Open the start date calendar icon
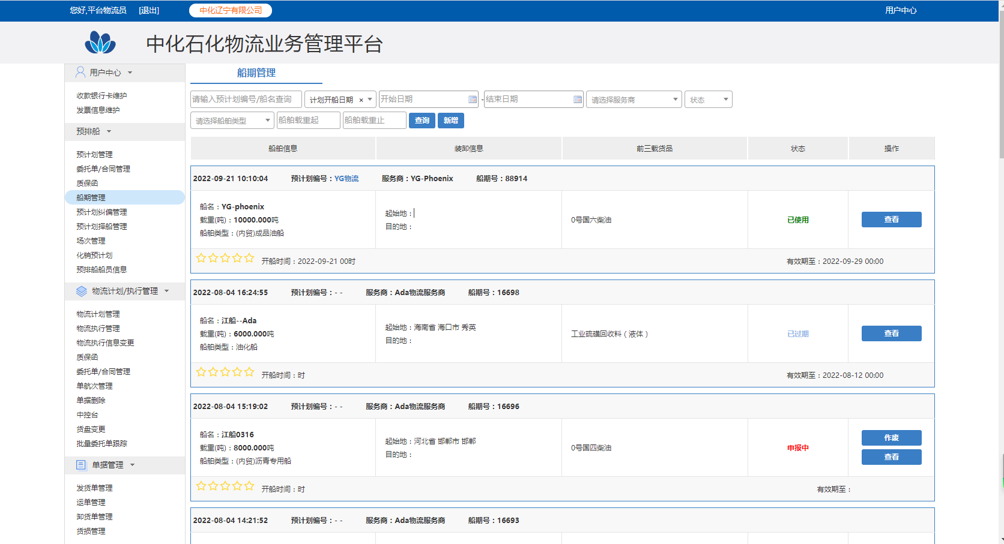The width and height of the screenshot is (1004, 544). point(473,100)
